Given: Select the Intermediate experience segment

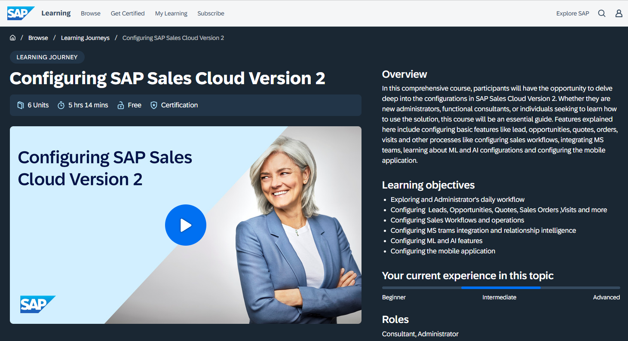Looking at the screenshot, I should 501,288.
